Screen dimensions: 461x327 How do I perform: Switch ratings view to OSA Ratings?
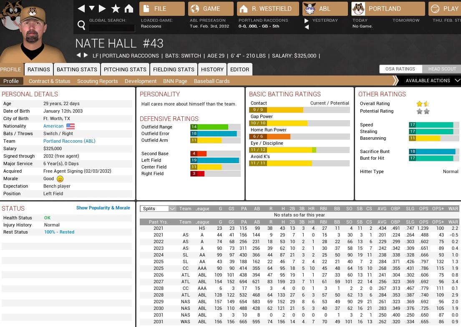click(x=400, y=69)
